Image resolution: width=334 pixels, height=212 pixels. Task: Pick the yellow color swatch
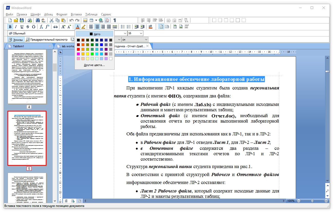pos(88,54)
